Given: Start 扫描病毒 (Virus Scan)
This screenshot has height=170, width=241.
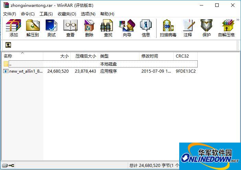Looking at the screenshot, I should [168, 28].
